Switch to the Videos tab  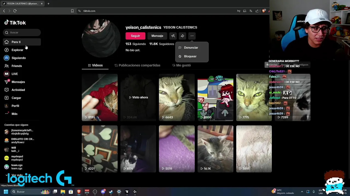[x=95, y=65]
